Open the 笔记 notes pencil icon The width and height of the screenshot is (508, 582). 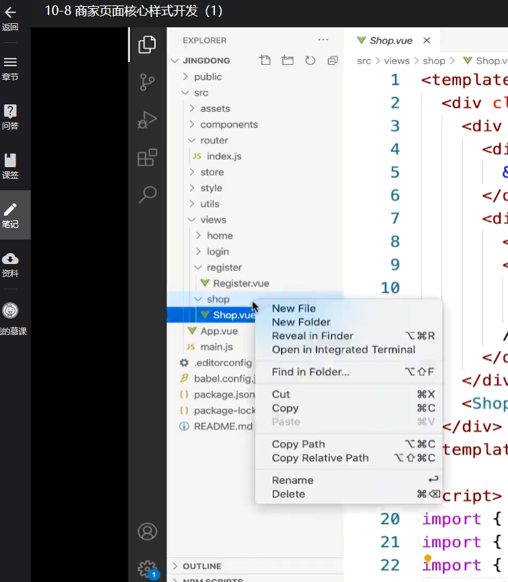10,209
